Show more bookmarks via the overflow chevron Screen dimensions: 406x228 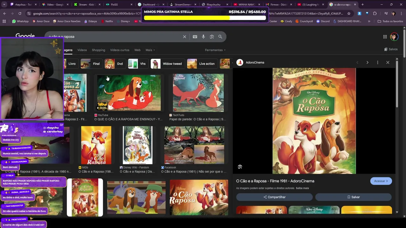(x=369, y=21)
